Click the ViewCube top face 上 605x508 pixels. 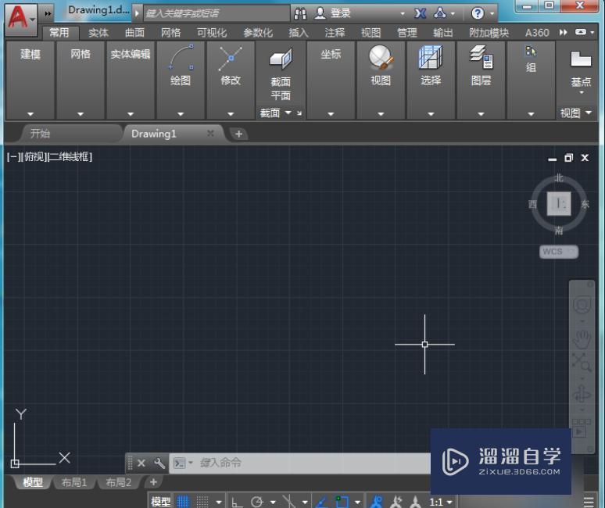point(559,203)
